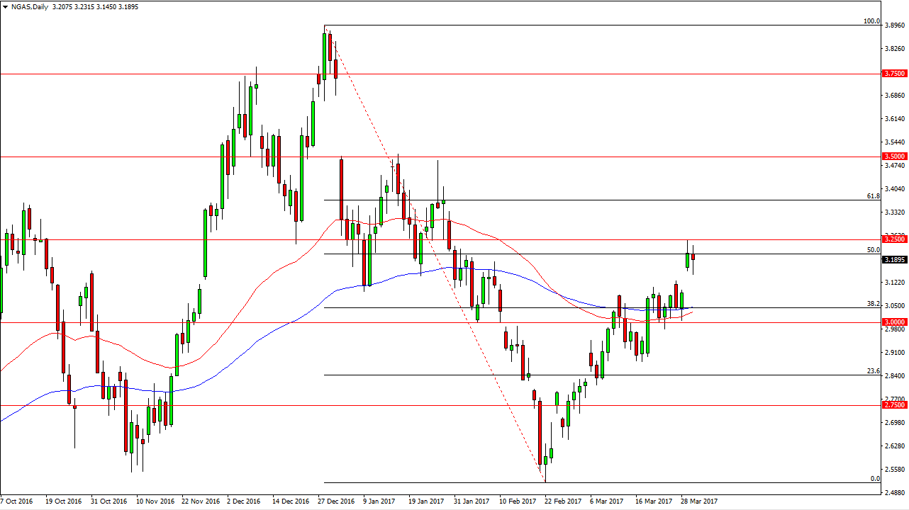Click the 2.4880 price axis label
Viewport: 909px width, 510px height.
click(x=896, y=493)
